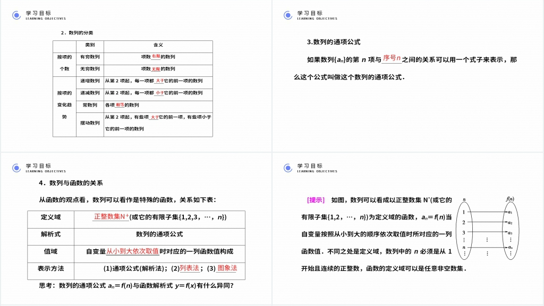Click the 思考 question line below the table
Viewport: 544px width, 306px height.
point(137,286)
